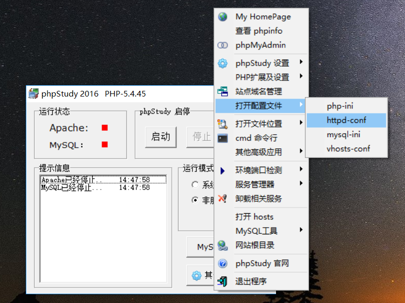Image resolution: width=405 pixels, height=303 pixels.
Task: Select cmd 命令行 menu entry
Action: pyautogui.click(x=262, y=138)
